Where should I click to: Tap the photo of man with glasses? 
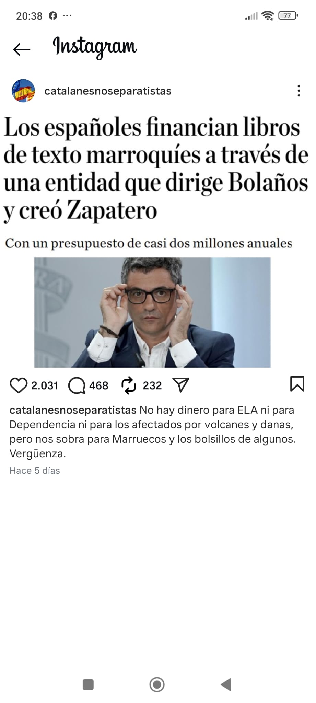[152, 312]
